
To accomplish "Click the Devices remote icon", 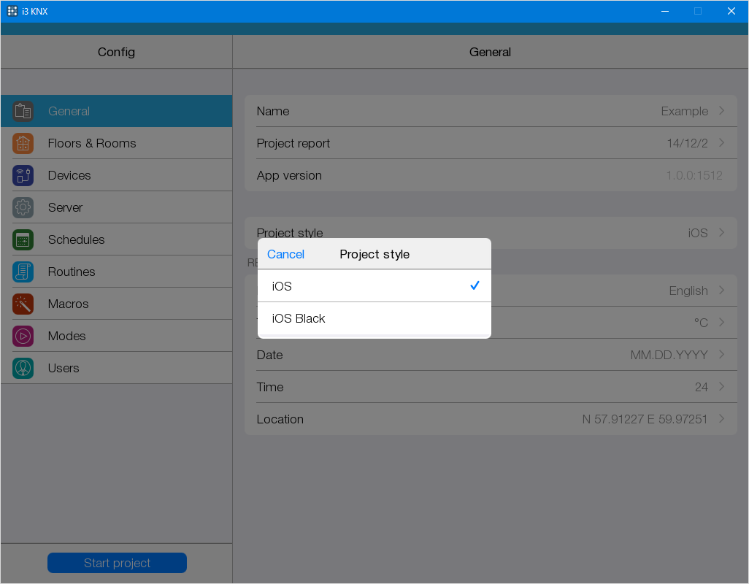I will coord(23,175).
